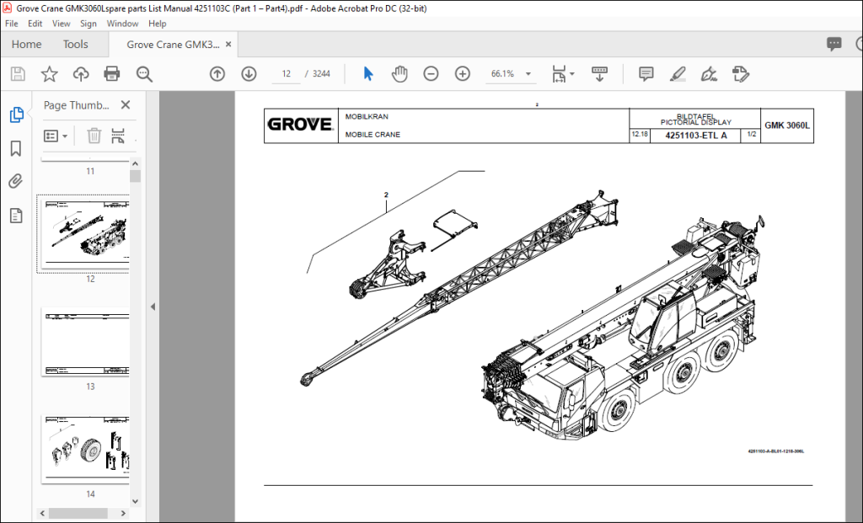Select the Grove Crane GMK3 document tab
Viewport: 863px width, 523px height.
(173, 45)
